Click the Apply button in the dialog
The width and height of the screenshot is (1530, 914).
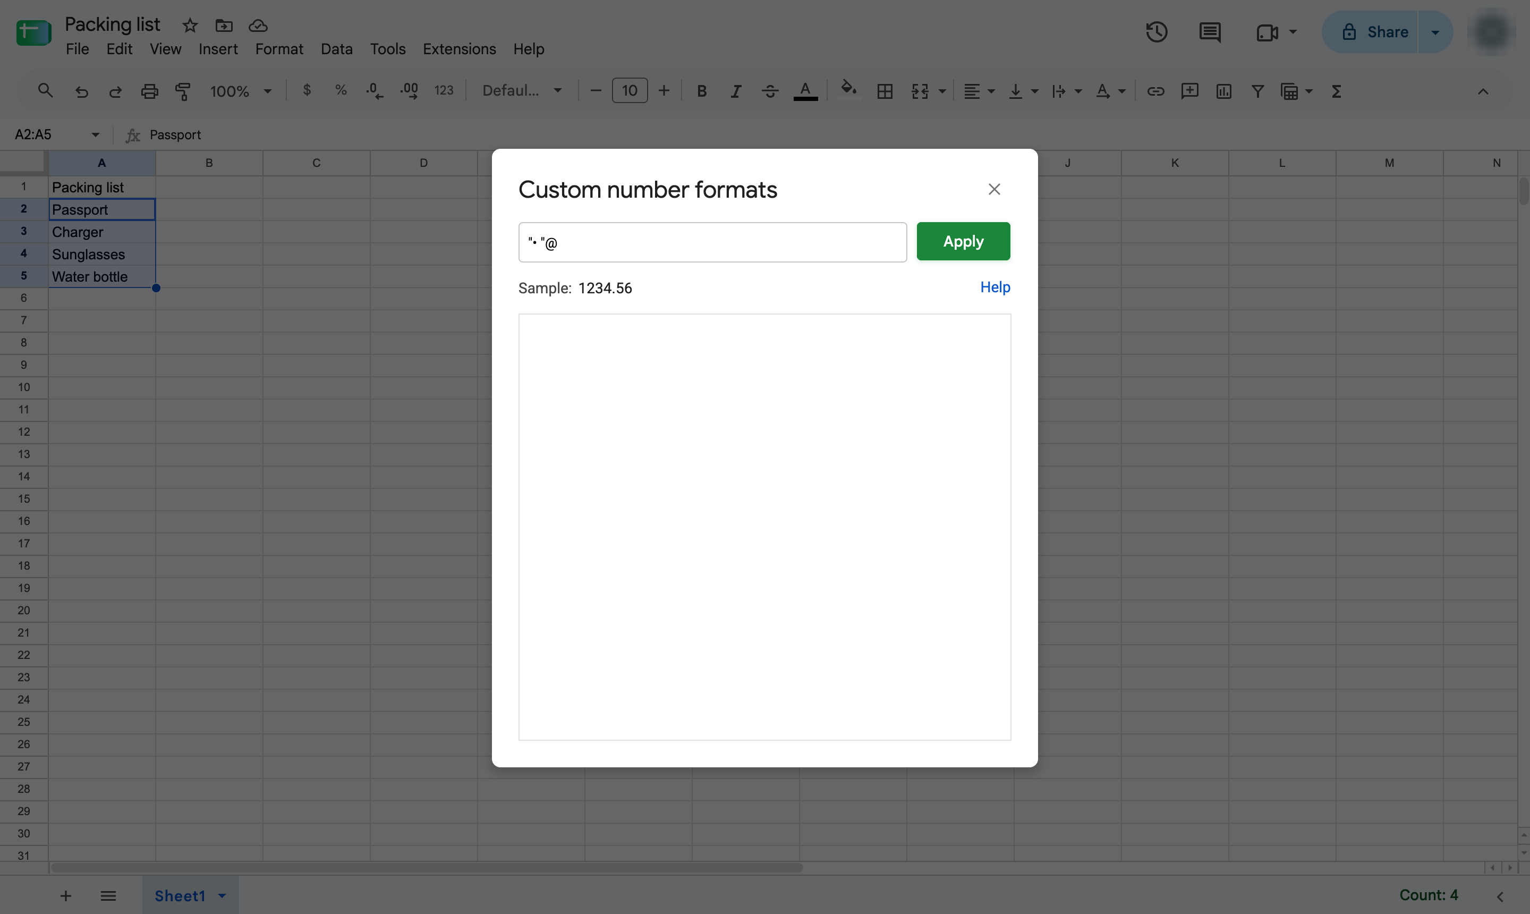pos(963,241)
